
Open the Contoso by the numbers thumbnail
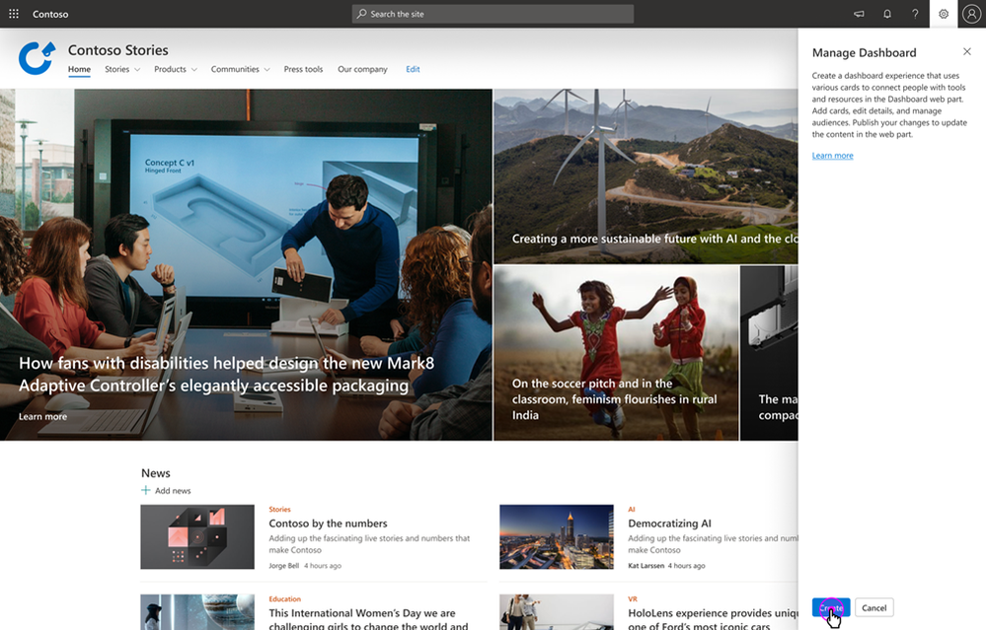(197, 537)
